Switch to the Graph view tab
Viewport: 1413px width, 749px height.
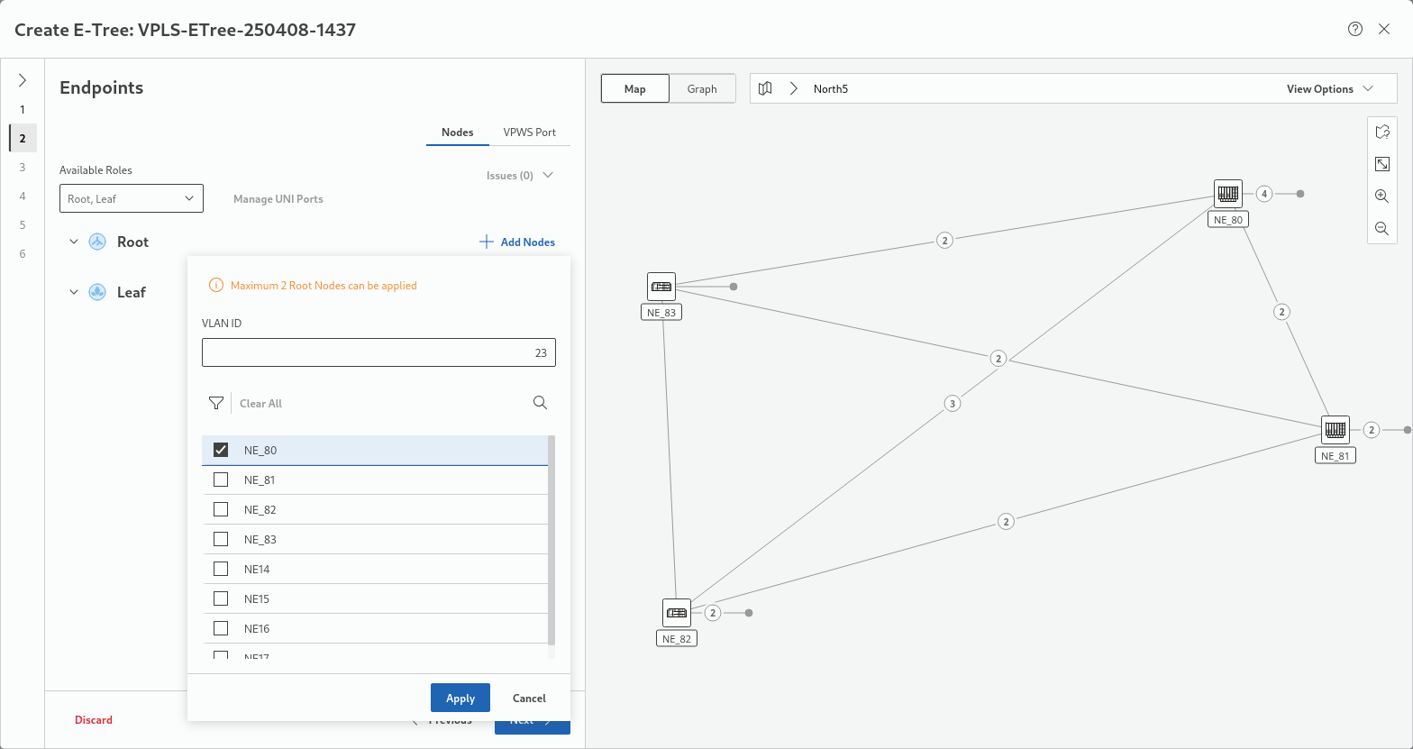[702, 88]
